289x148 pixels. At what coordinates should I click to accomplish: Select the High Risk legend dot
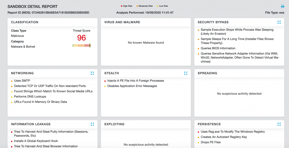point(121,6)
